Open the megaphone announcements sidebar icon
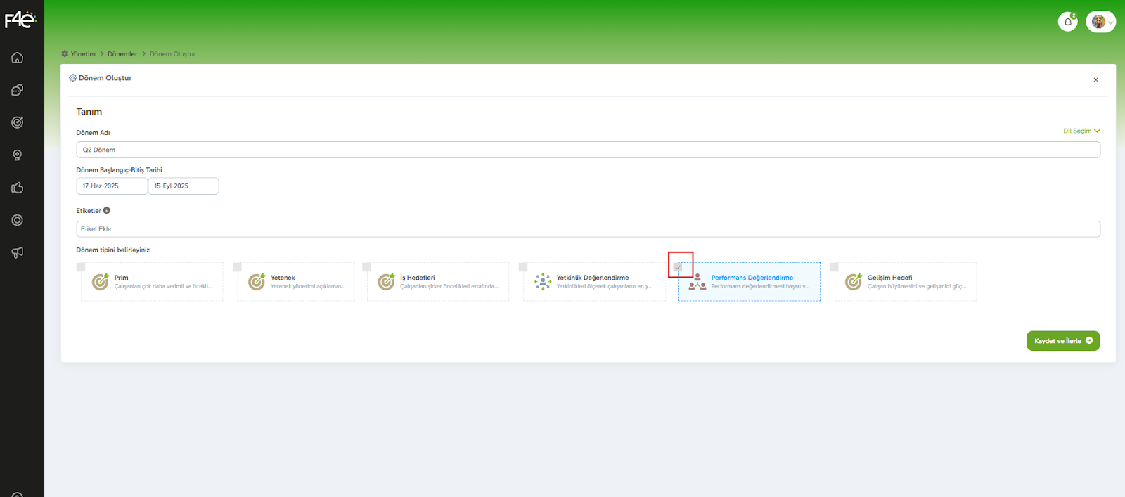This screenshot has height=497, width=1125. click(18, 252)
